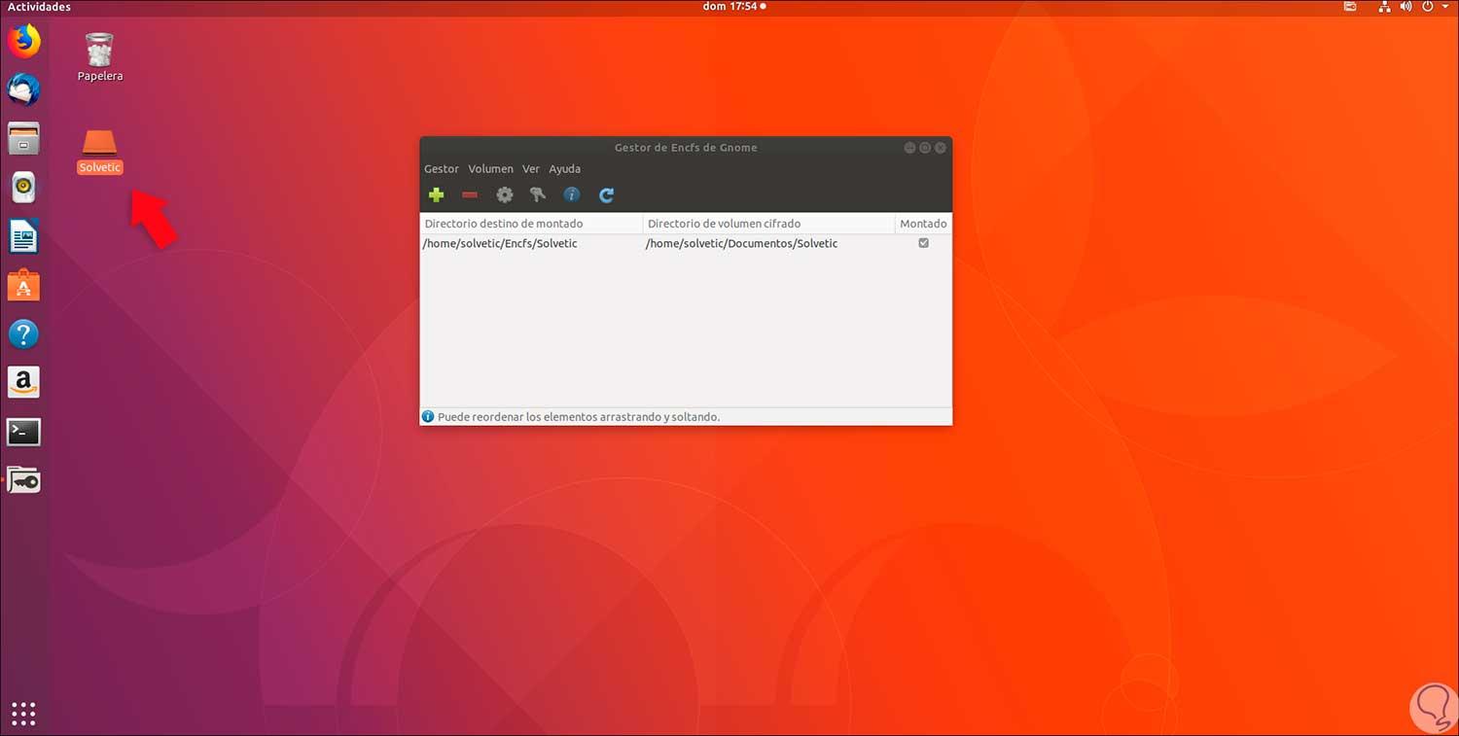1459x736 pixels.
Task: Open the system menu dropdown arrow
Action: [1445, 7]
